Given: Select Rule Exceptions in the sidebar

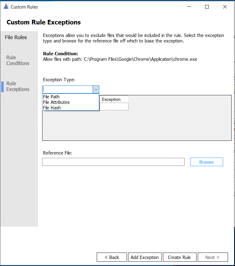Looking at the screenshot, I should (x=18, y=86).
